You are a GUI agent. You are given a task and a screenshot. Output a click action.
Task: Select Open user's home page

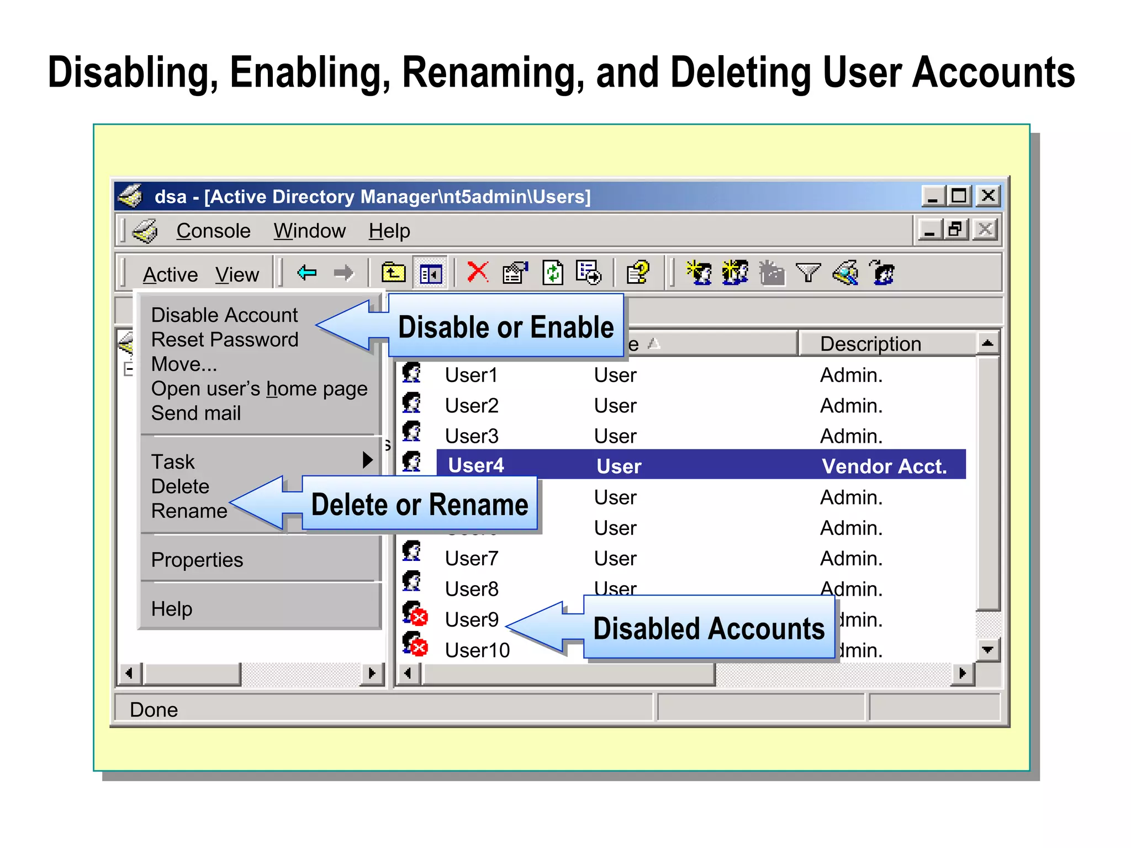pyautogui.click(x=259, y=389)
